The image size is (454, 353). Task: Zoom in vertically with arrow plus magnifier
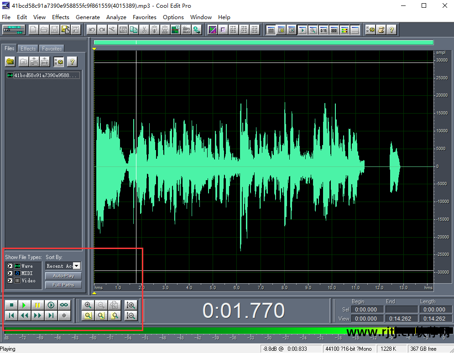(x=131, y=305)
